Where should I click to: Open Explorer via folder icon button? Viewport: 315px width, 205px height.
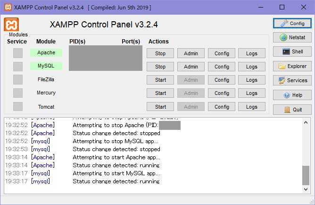coord(292,66)
